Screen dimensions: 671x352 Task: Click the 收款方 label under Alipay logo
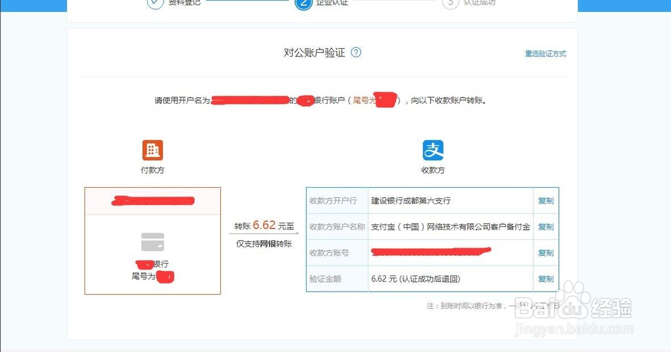pos(433,170)
